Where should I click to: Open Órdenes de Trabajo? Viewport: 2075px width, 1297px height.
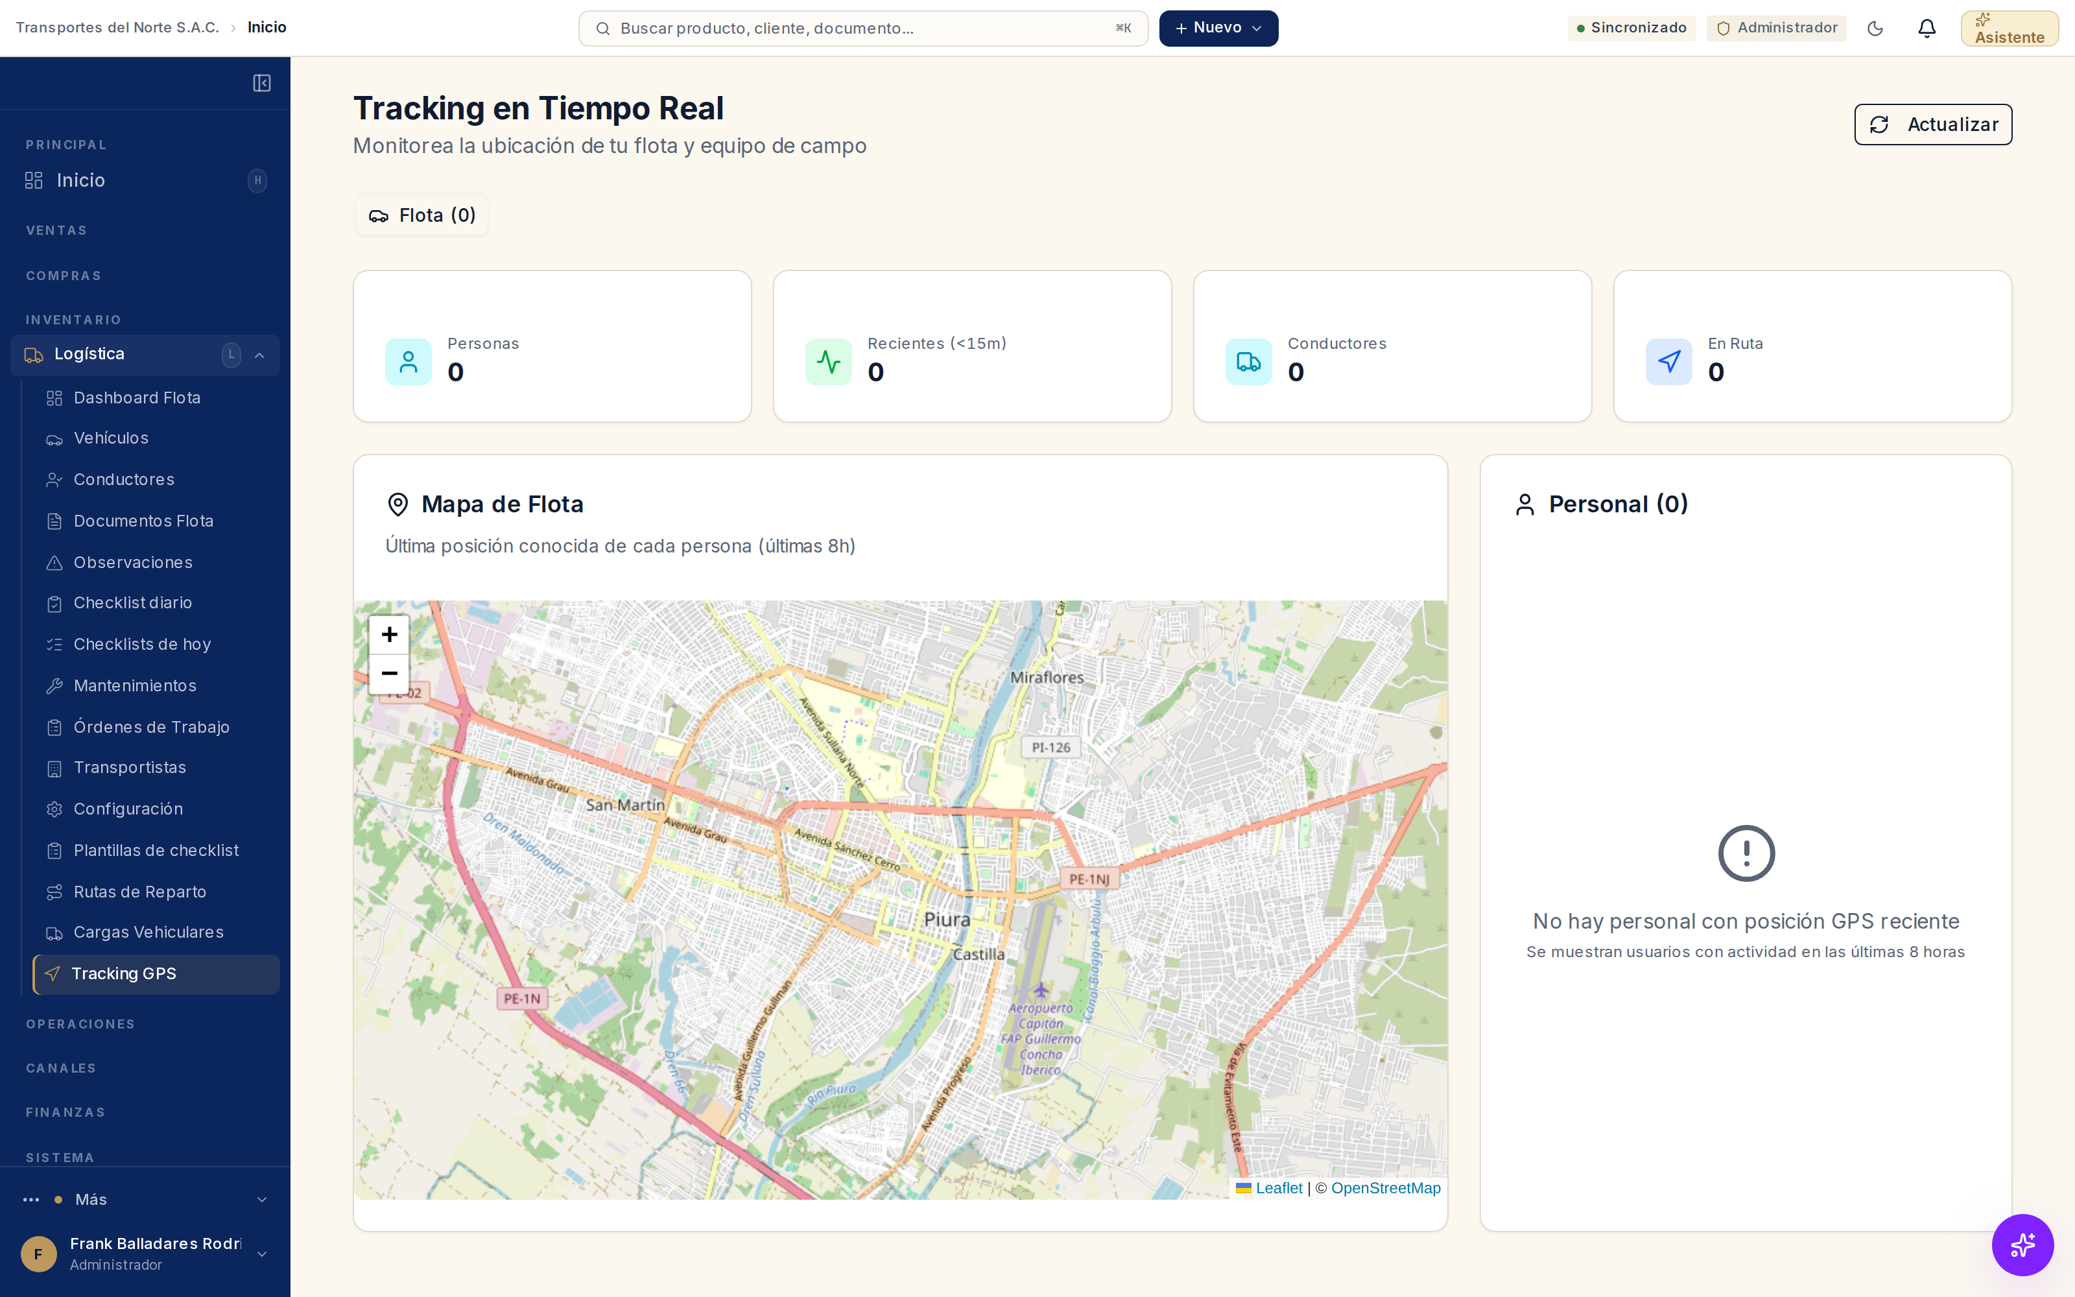coord(156,726)
